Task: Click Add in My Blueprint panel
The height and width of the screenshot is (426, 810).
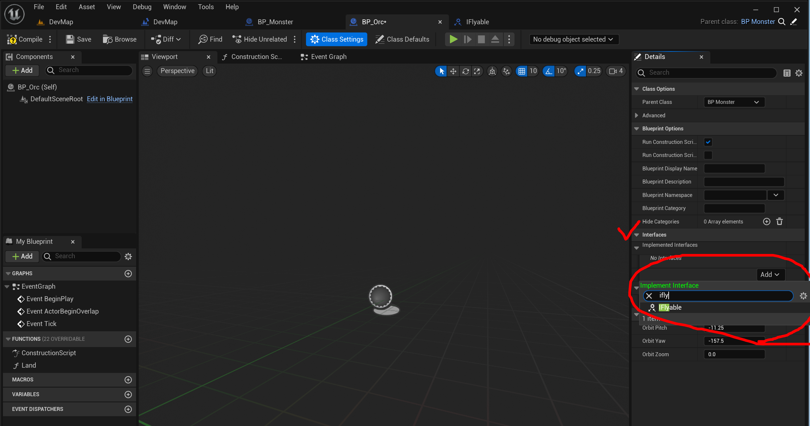Action: pos(22,256)
